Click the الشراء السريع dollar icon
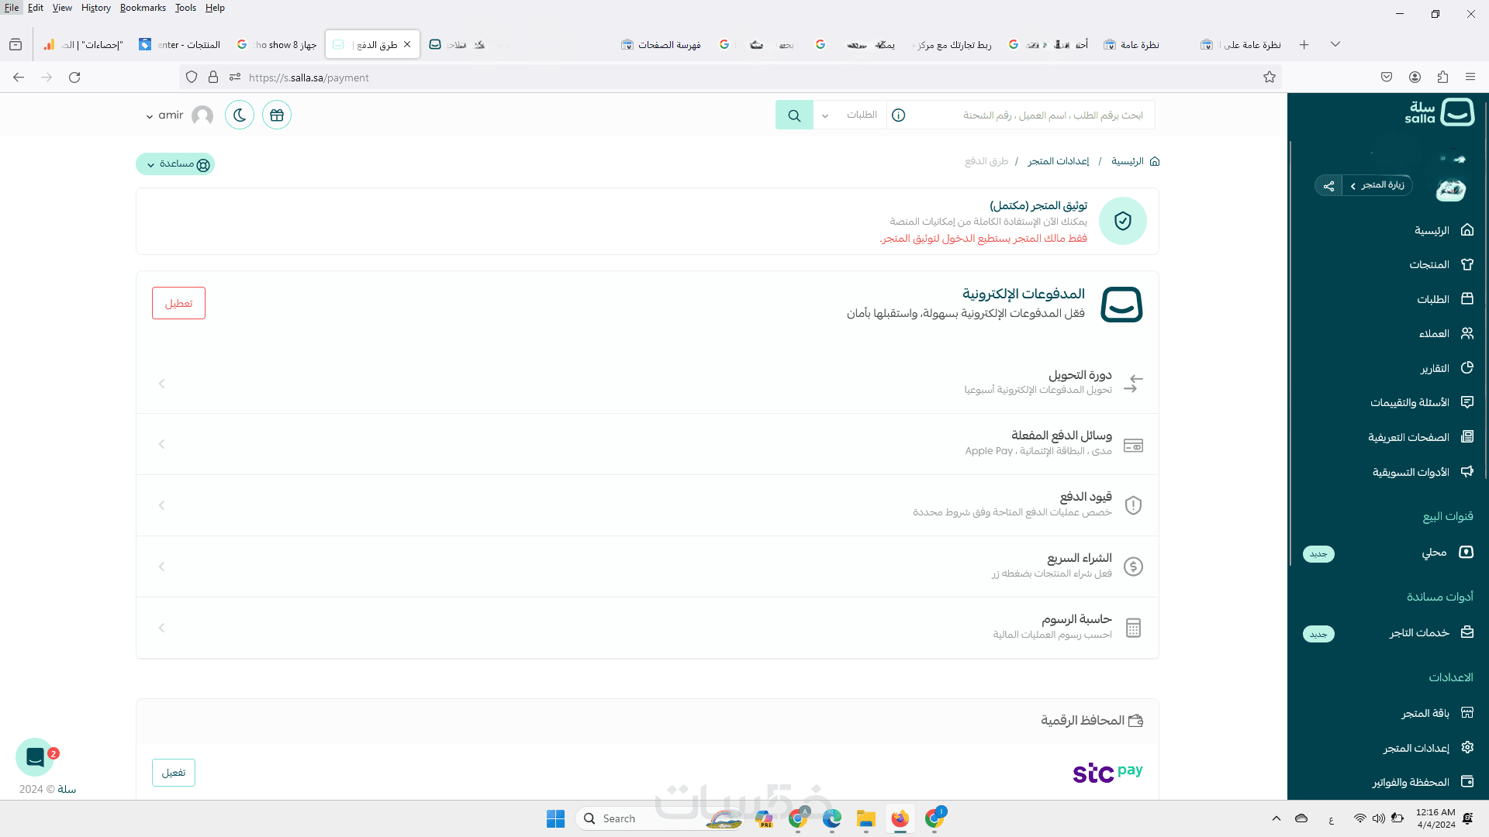Viewport: 1489px width, 837px height. [x=1133, y=567]
